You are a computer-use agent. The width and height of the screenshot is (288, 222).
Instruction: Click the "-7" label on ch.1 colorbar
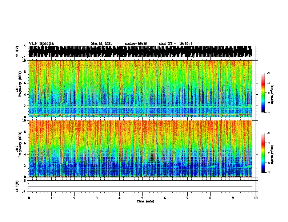coord(268,112)
